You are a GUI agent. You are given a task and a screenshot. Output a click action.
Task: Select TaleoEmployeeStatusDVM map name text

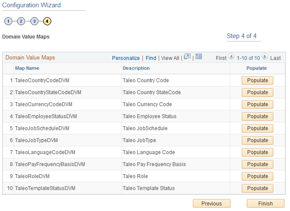coord(46,116)
